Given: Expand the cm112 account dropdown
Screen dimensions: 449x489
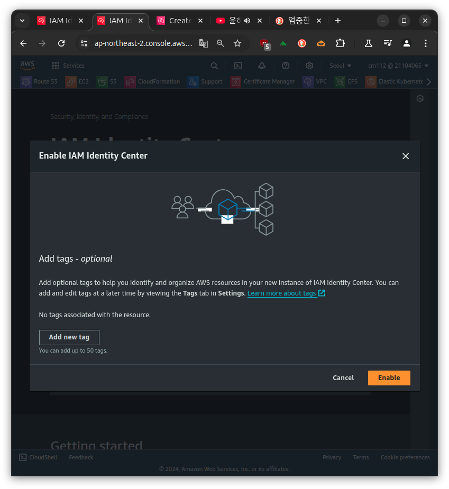Looking at the screenshot, I should click(x=398, y=66).
